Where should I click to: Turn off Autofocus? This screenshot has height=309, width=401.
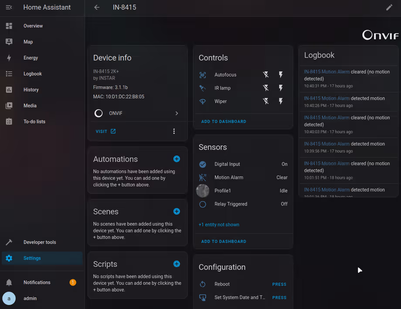point(266,74)
